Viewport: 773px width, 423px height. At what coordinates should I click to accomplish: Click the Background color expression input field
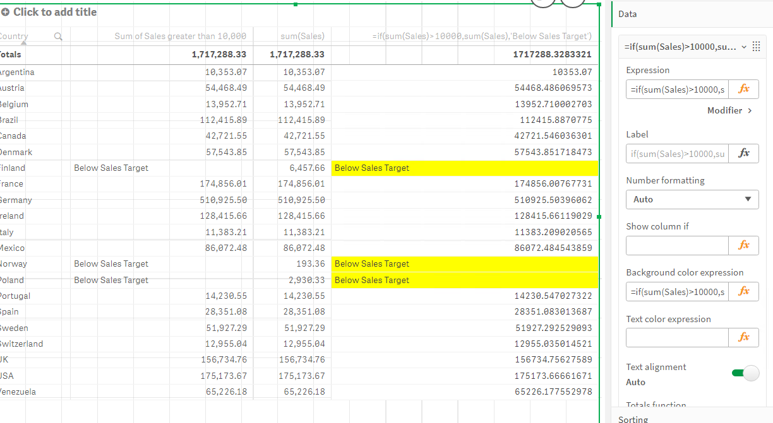tap(677, 291)
